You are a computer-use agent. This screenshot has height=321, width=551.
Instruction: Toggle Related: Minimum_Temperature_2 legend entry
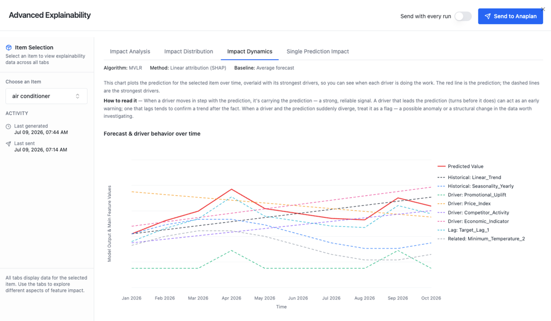tap(481, 239)
